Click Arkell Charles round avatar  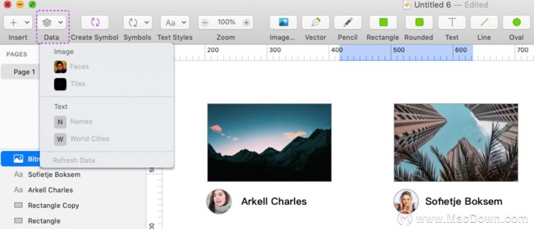coord(219,202)
